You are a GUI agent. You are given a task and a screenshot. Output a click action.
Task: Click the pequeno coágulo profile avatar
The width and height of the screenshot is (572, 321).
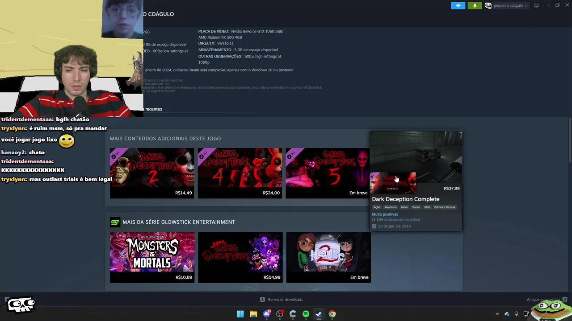[488, 5]
